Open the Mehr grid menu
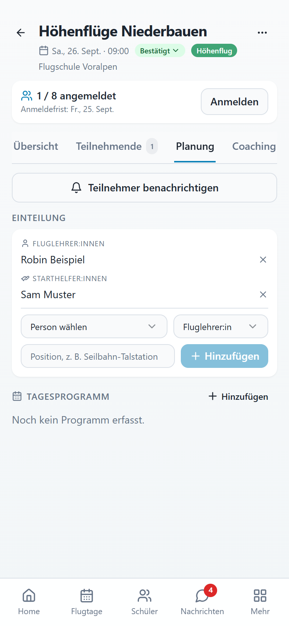 coord(260,602)
